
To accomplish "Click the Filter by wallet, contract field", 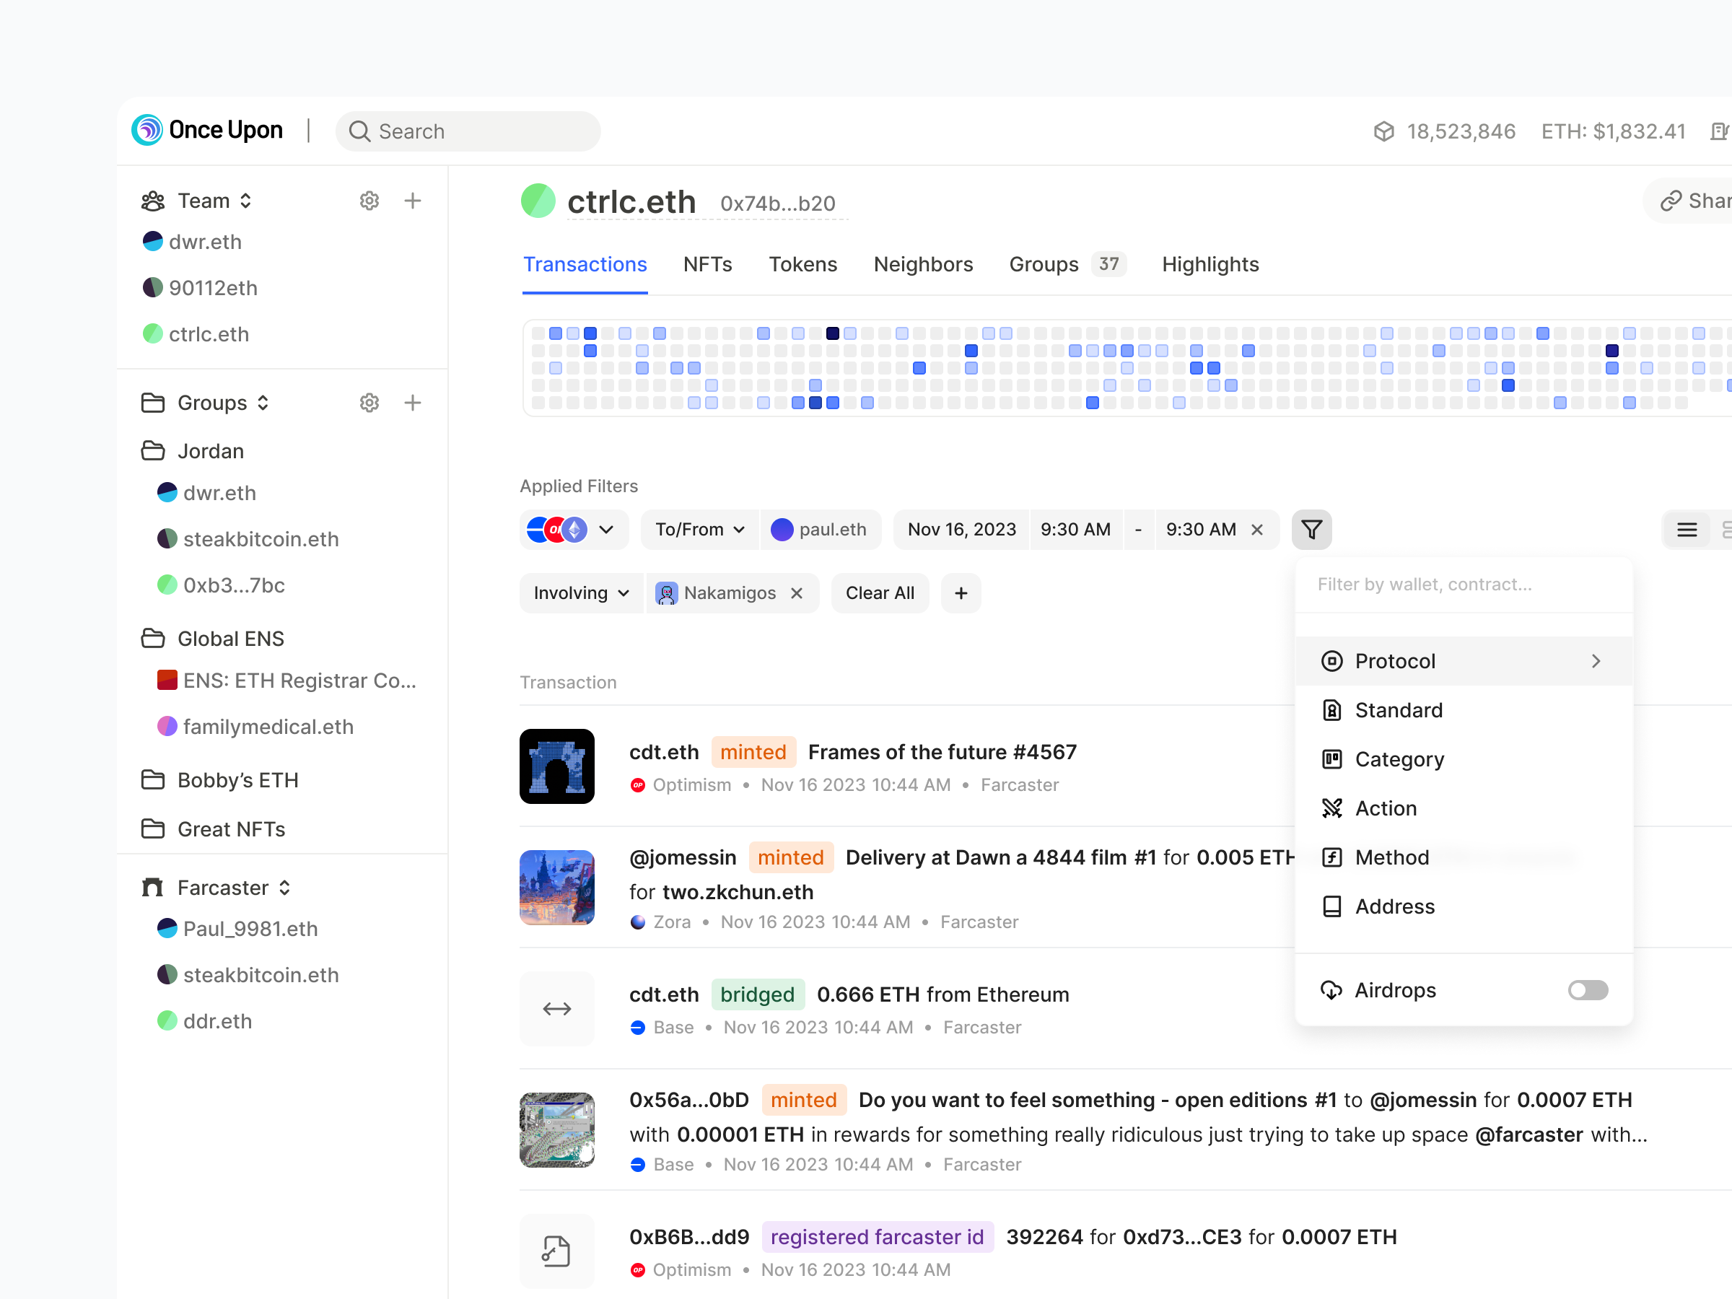I will pos(1464,585).
